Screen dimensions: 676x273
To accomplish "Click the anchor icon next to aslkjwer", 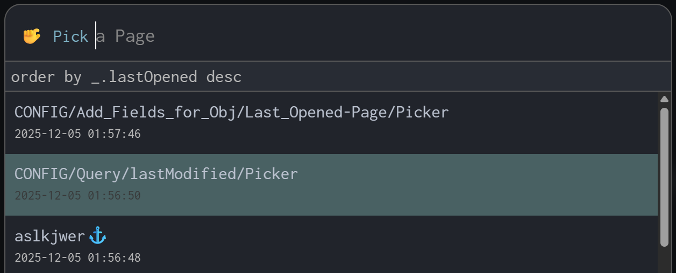I will tap(97, 235).
